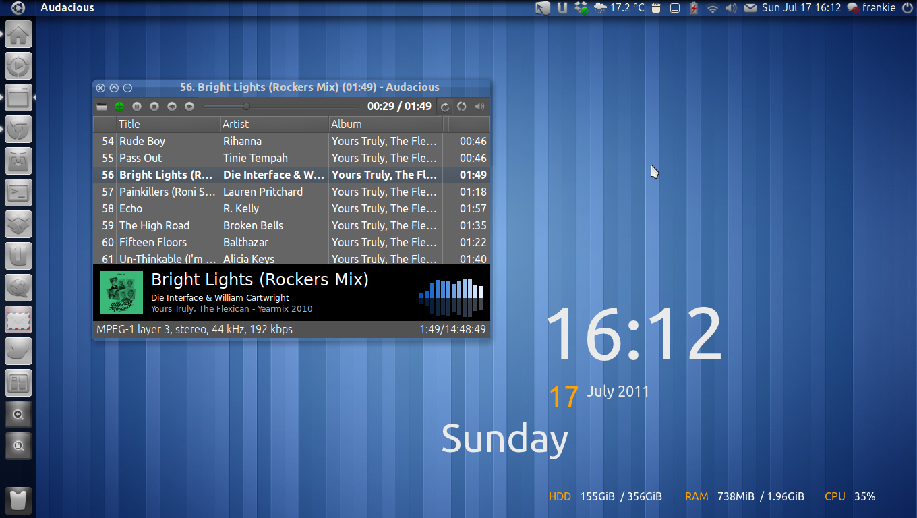
Task: Open the system sound volume indicator
Action: [731, 8]
